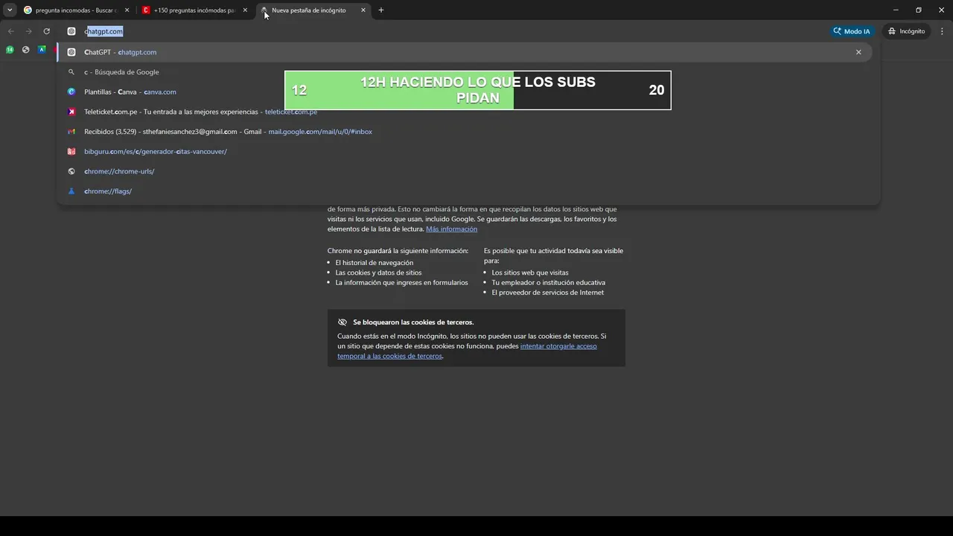Click the flask icon beside chrome://flags/
The height and width of the screenshot is (536, 953).
pyautogui.click(x=71, y=191)
